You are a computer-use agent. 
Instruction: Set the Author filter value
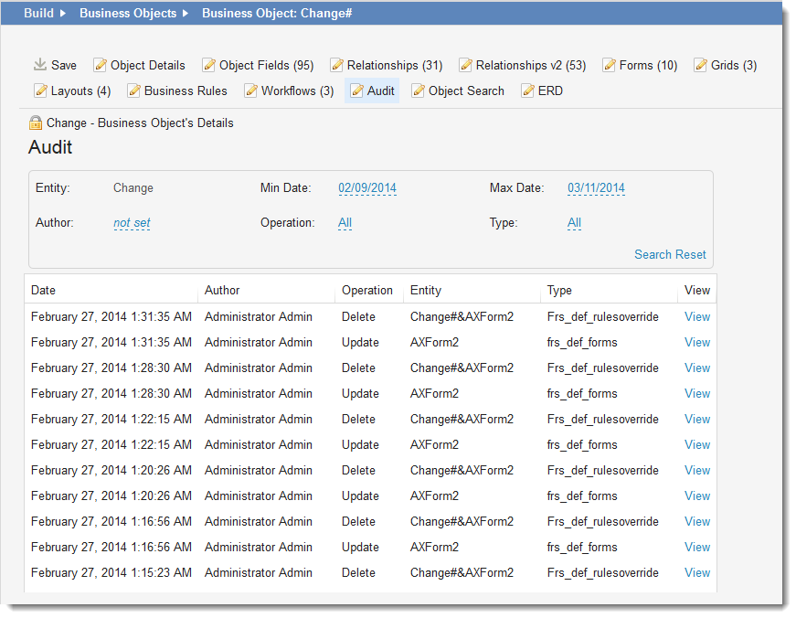click(x=132, y=222)
